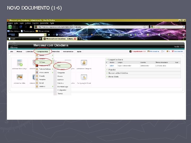Select Configuration in the DOCman submenu
Screen dimensions: 191x143
click(x=62, y=90)
